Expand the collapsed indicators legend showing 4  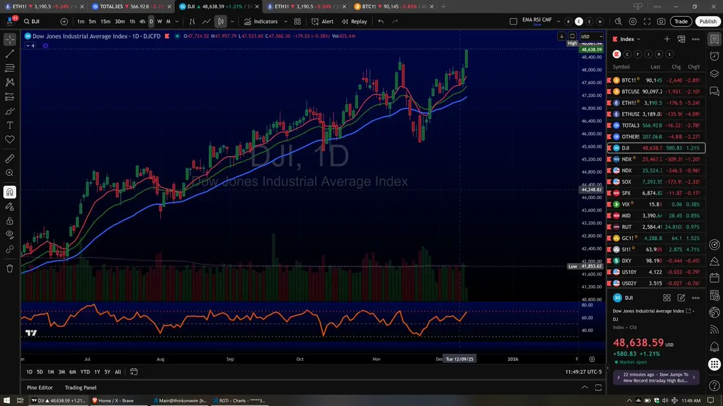coord(30,46)
